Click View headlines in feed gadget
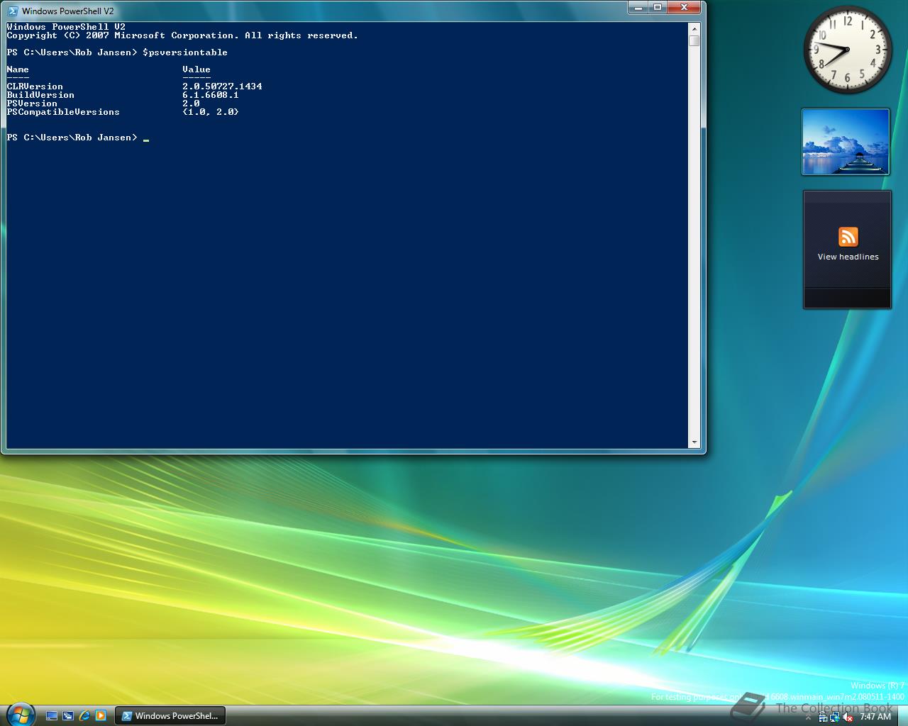Screen dimensions: 908x726 click(x=848, y=257)
